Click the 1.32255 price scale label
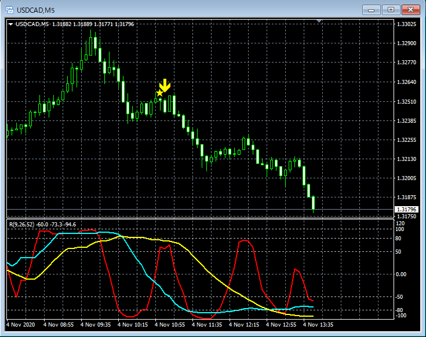 click(x=406, y=140)
